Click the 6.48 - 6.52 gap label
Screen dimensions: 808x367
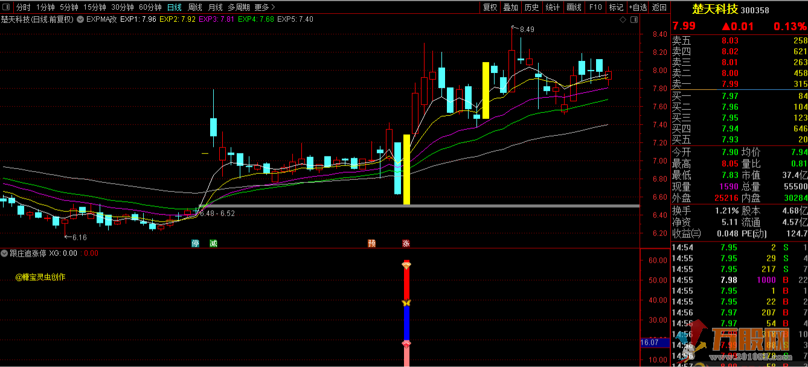(x=217, y=213)
